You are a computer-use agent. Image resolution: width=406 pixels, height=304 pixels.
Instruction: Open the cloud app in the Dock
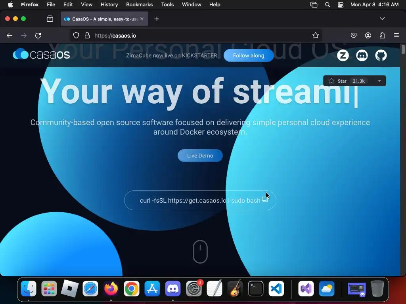click(x=327, y=288)
